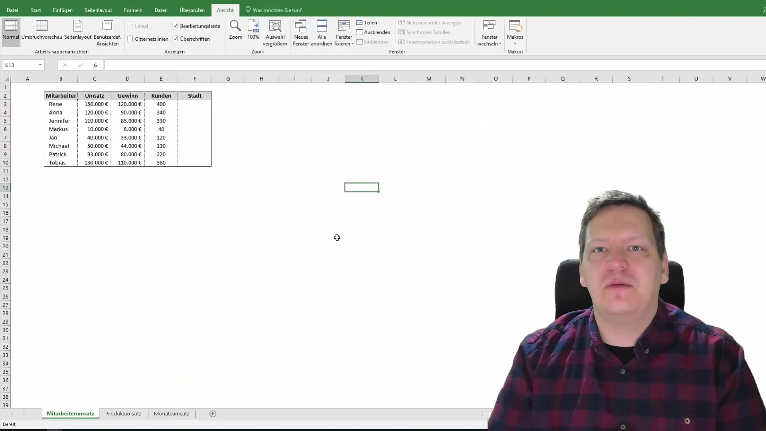Select row 13 header

tap(6, 188)
